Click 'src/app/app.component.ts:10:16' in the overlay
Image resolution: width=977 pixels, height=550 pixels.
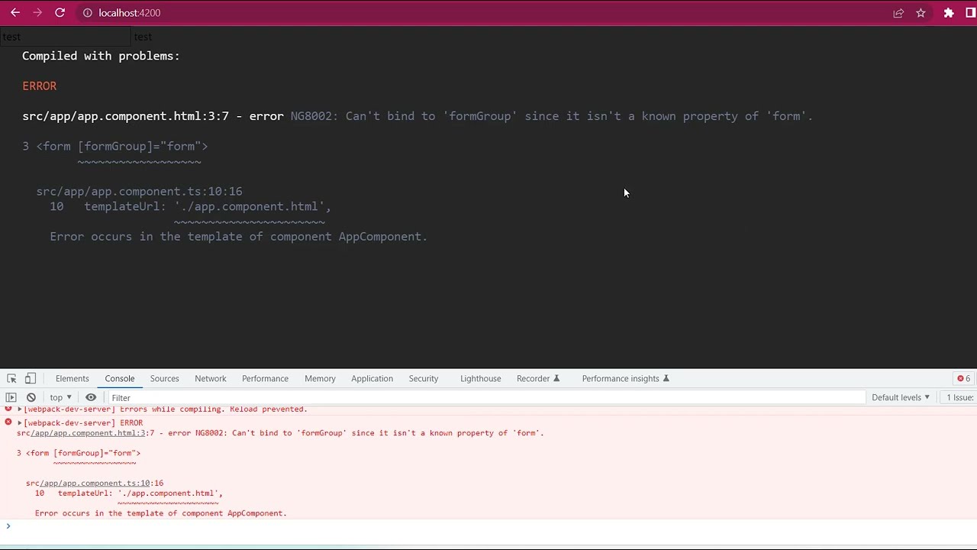(x=139, y=192)
